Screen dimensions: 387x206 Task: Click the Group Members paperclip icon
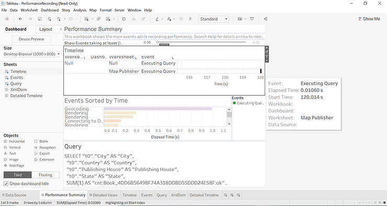[169, 19]
